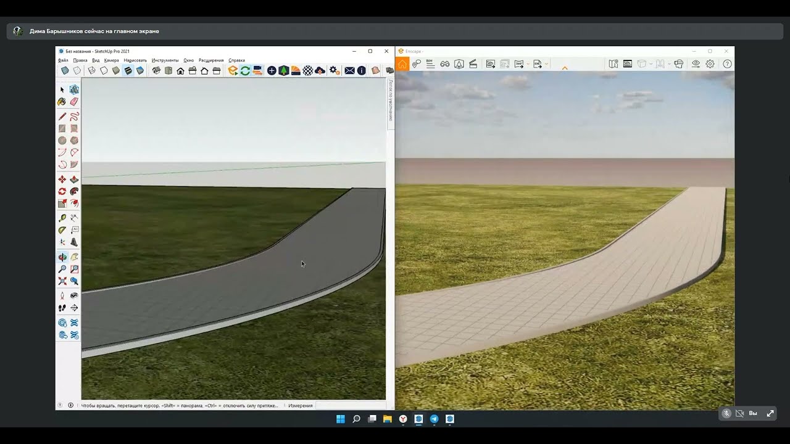Viewport: 790px width, 444px height.
Task: Select the Walk footprints tool
Action: 62,308
